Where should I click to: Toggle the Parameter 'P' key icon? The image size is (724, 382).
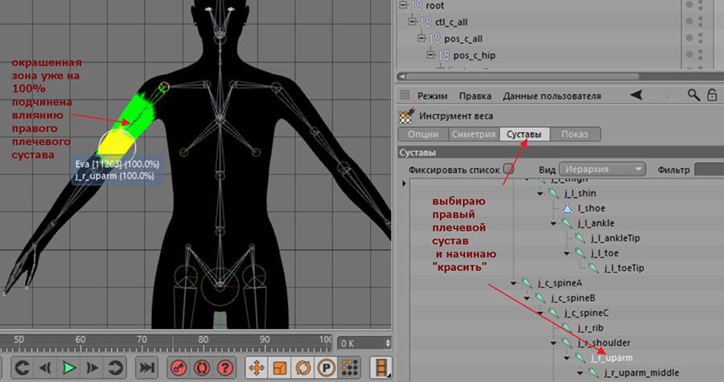pyautogui.click(x=327, y=368)
